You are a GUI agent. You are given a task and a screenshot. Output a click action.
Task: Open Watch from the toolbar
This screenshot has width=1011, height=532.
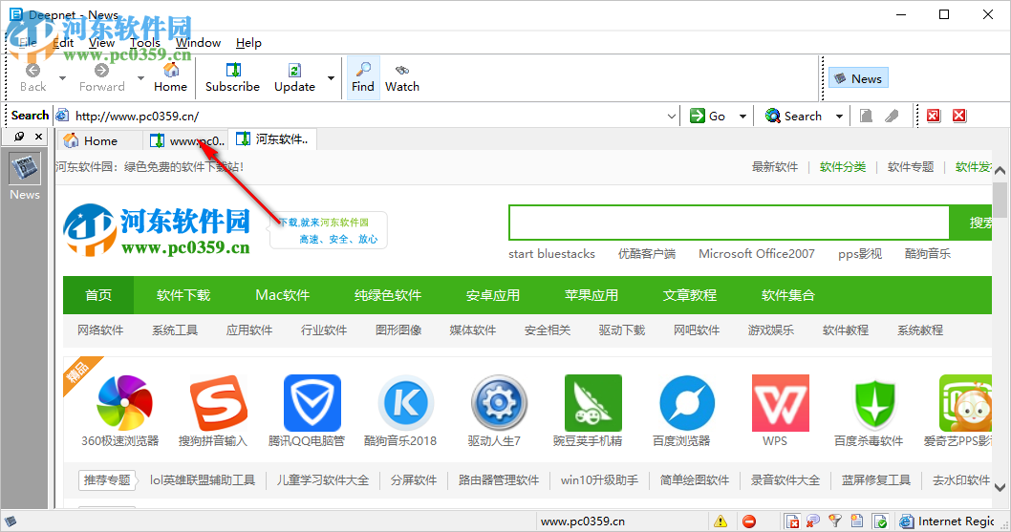pyautogui.click(x=402, y=77)
